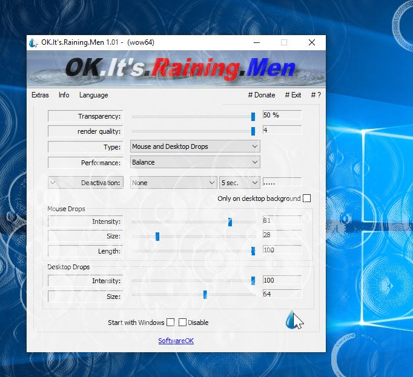The width and height of the screenshot is (413, 377).
Task: Click Mouse Drops Size value 28
Action: 282,235
